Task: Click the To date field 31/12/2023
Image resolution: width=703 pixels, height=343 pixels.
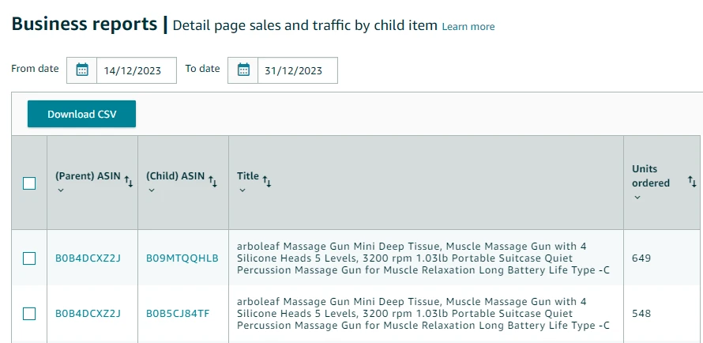Action: tap(294, 70)
